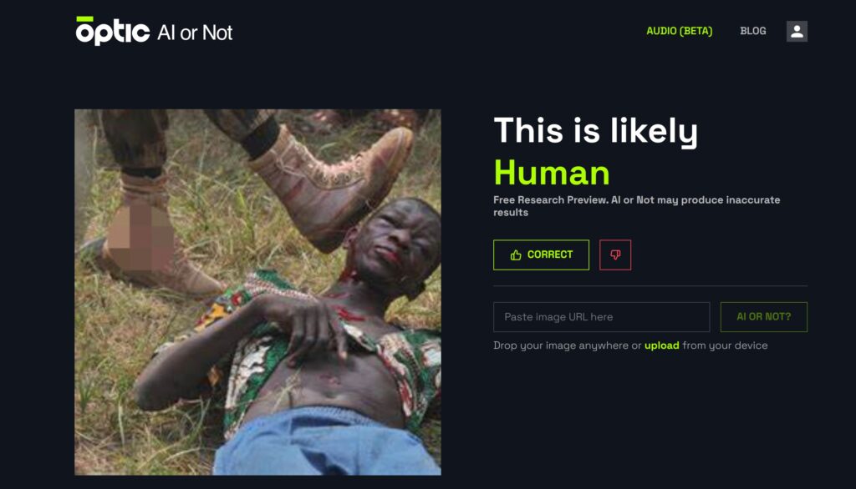Go to the BLOG page

(x=753, y=31)
